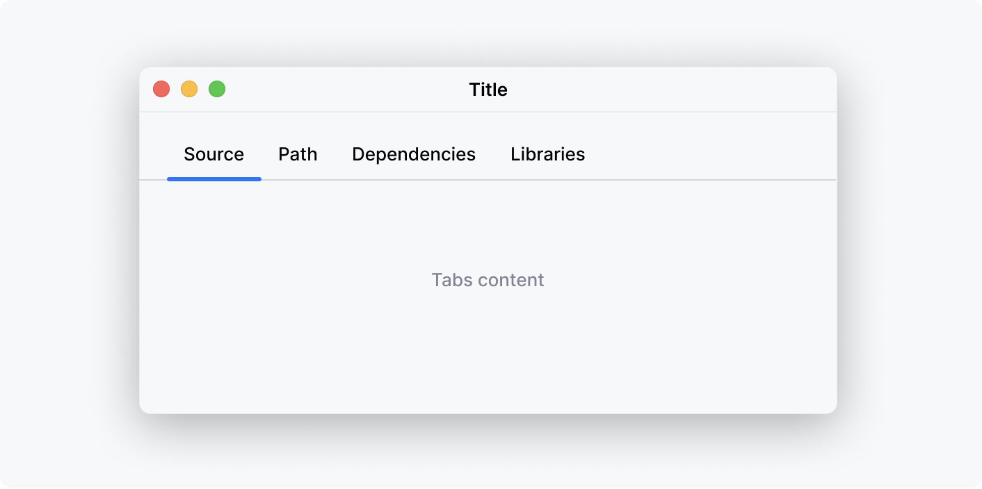Click the green zoom button

[x=216, y=89]
